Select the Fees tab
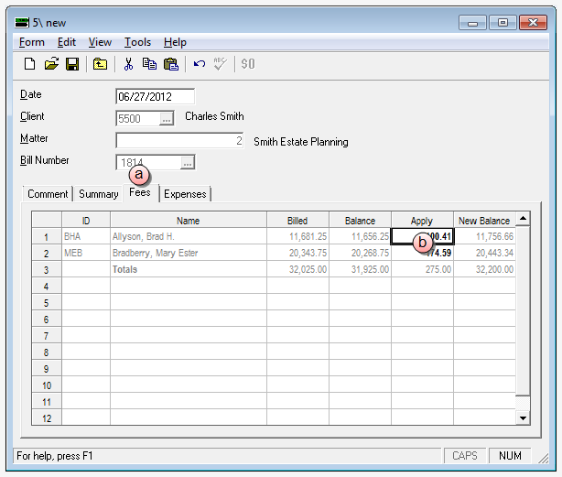The width and height of the screenshot is (562, 477). [x=140, y=193]
